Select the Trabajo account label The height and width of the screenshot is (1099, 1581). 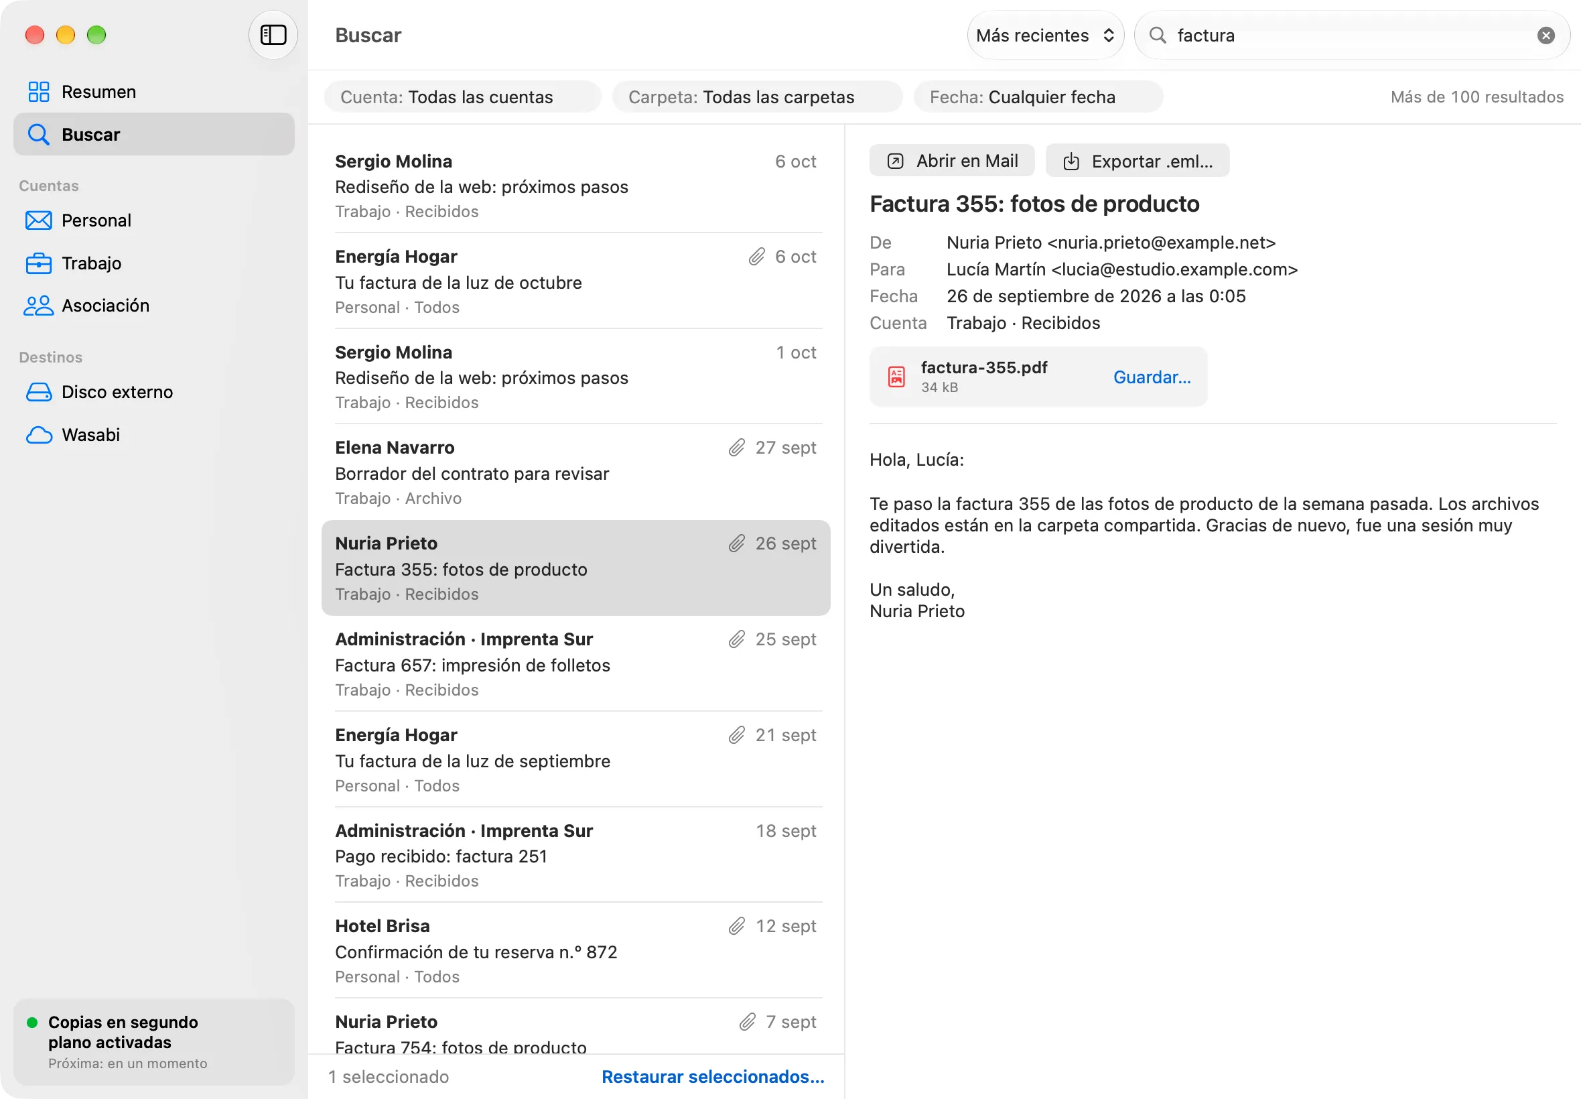(92, 263)
